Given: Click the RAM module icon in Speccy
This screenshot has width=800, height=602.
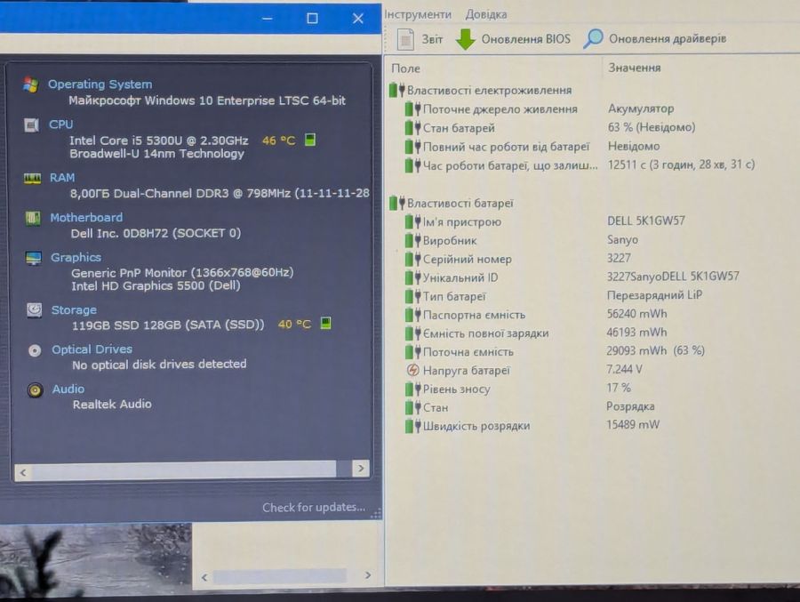Looking at the screenshot, I should [32, 178].
